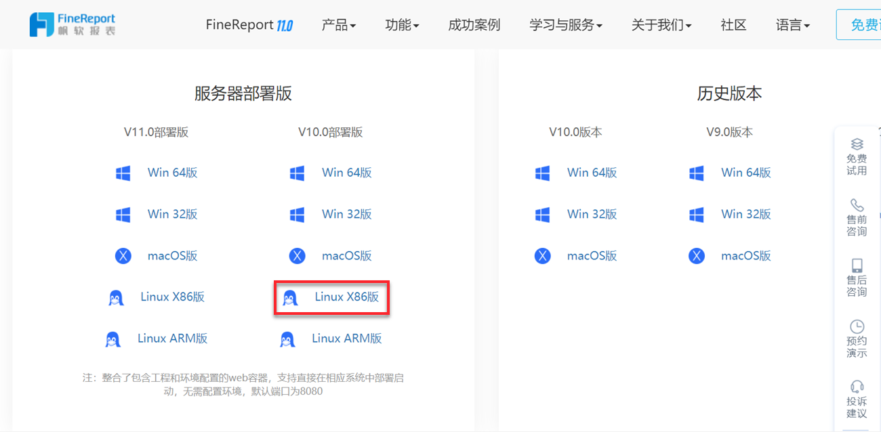Download the highlighted V10.0 Linux X86版
881x432 pixels.
pyautogui.click(x=345, y=297)
